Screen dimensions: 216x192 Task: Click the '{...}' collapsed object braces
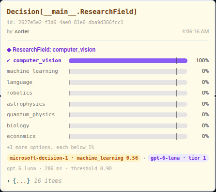click(21, 181)
